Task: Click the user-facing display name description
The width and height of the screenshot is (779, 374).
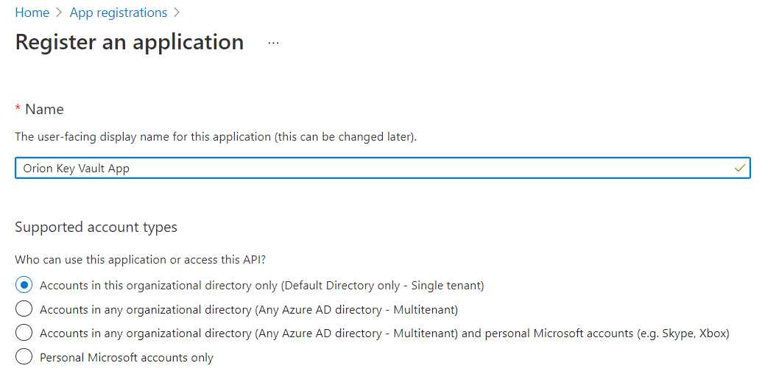Action: [x=216, y=137]
